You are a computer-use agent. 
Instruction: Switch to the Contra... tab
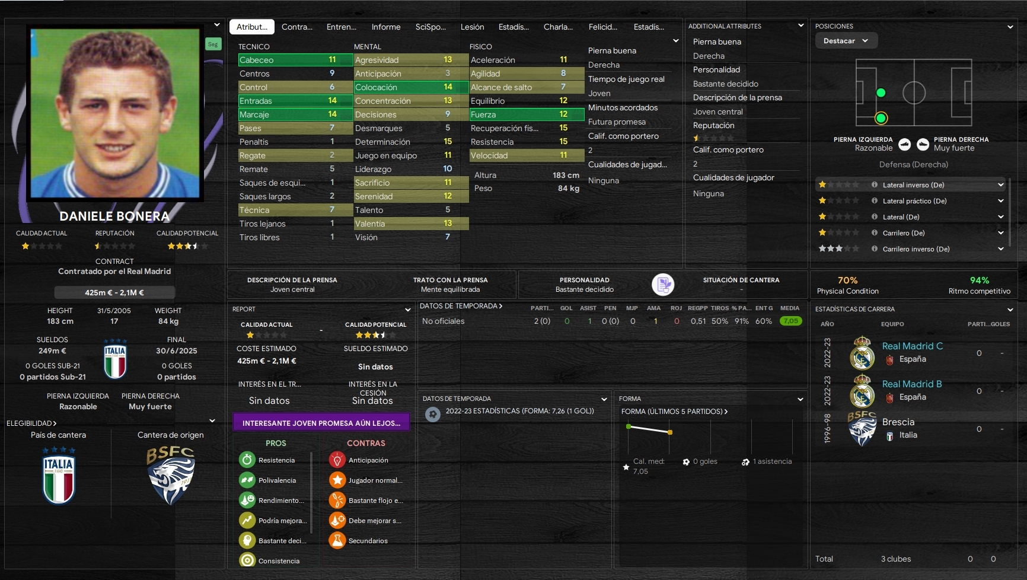coord(297,27)
